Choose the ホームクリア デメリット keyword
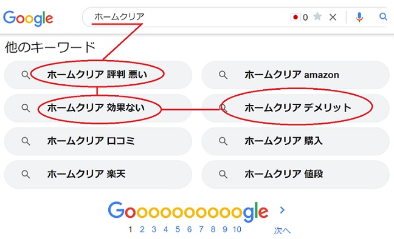 tap(295, 108)
